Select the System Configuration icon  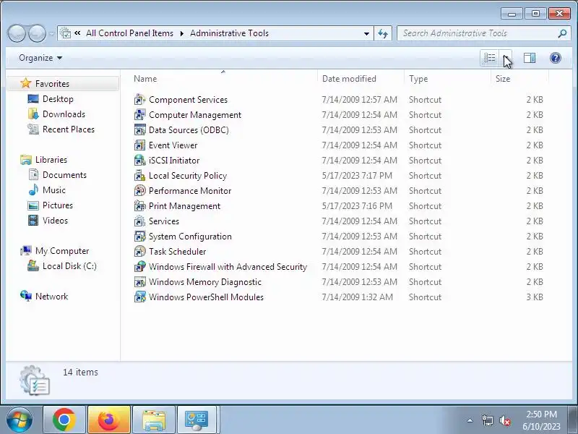(x=139, y=237)
